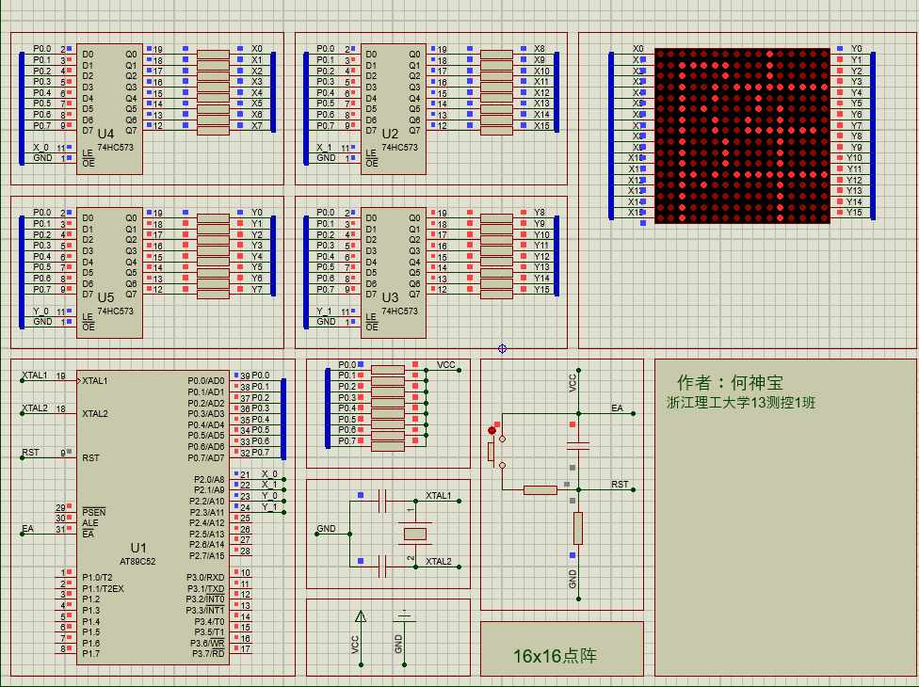This screenshot has width=919, height=687.
Task: Click the VCC power arrow terminal
Action: pyautogui.click(x=361, y=616)
